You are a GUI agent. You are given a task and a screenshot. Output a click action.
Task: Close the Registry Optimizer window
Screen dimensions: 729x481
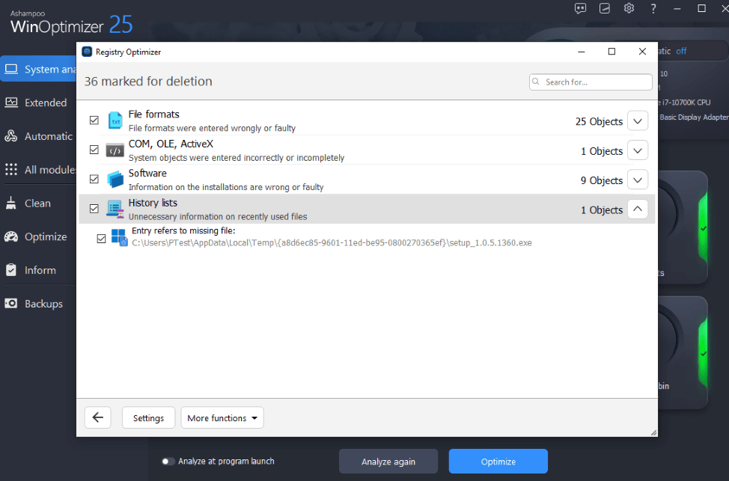pos(642,52)
